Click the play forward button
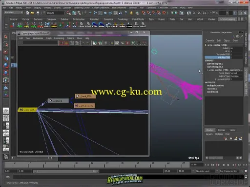250x187 pixels. click(x=229, y=165)
